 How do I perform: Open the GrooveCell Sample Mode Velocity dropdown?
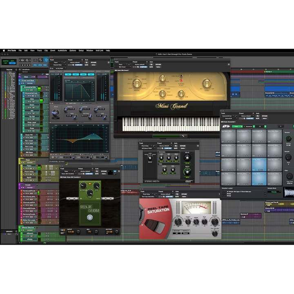click(274, 191)
